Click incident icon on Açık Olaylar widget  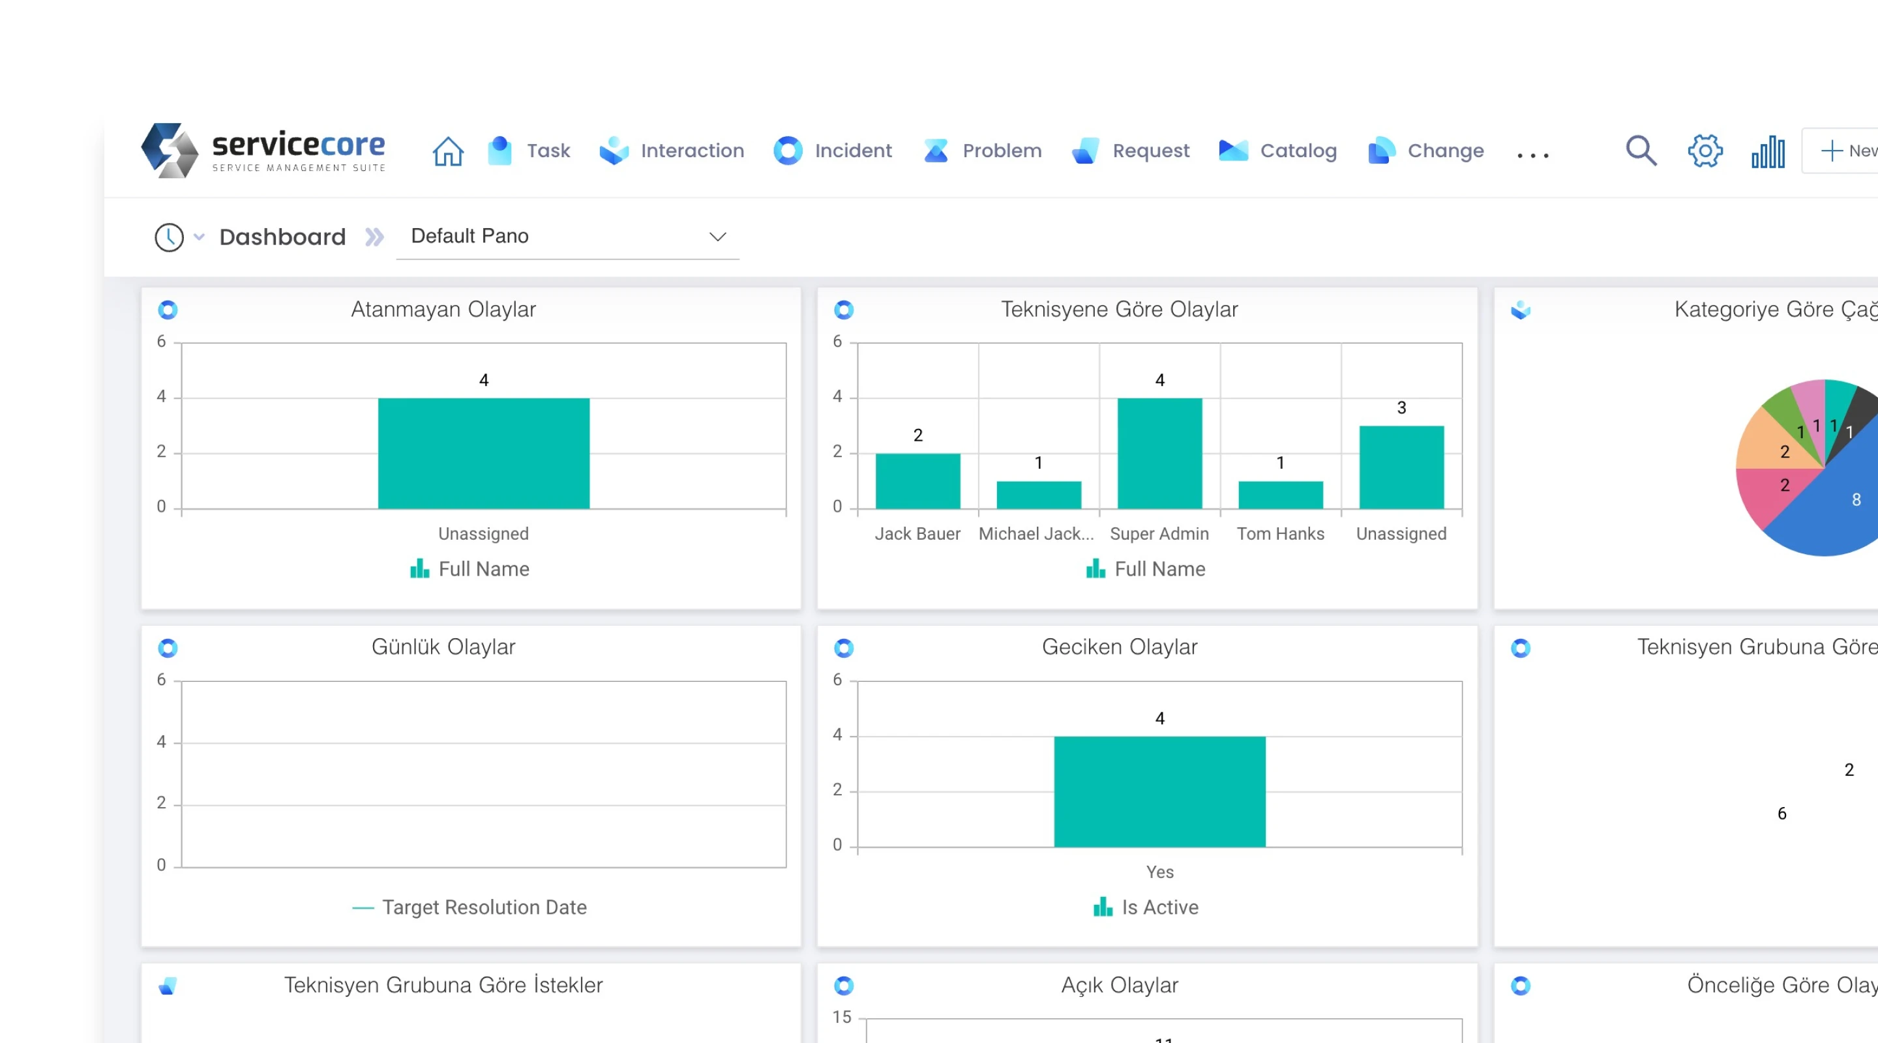[x=844, y=986]
